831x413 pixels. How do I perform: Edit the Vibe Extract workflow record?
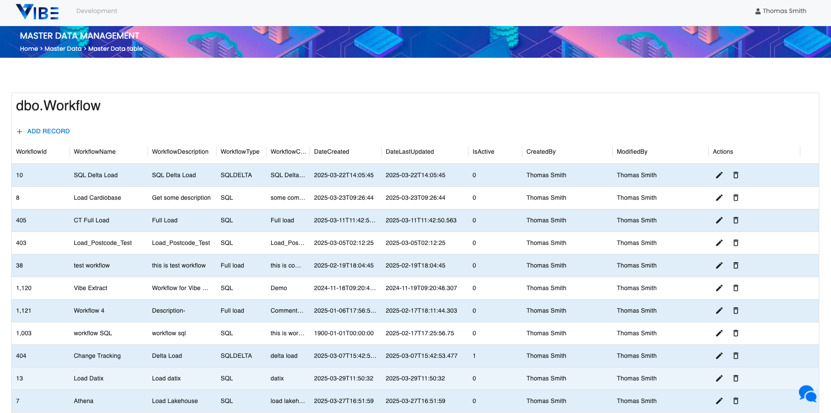pyautogui.click(x=719, y=288)
